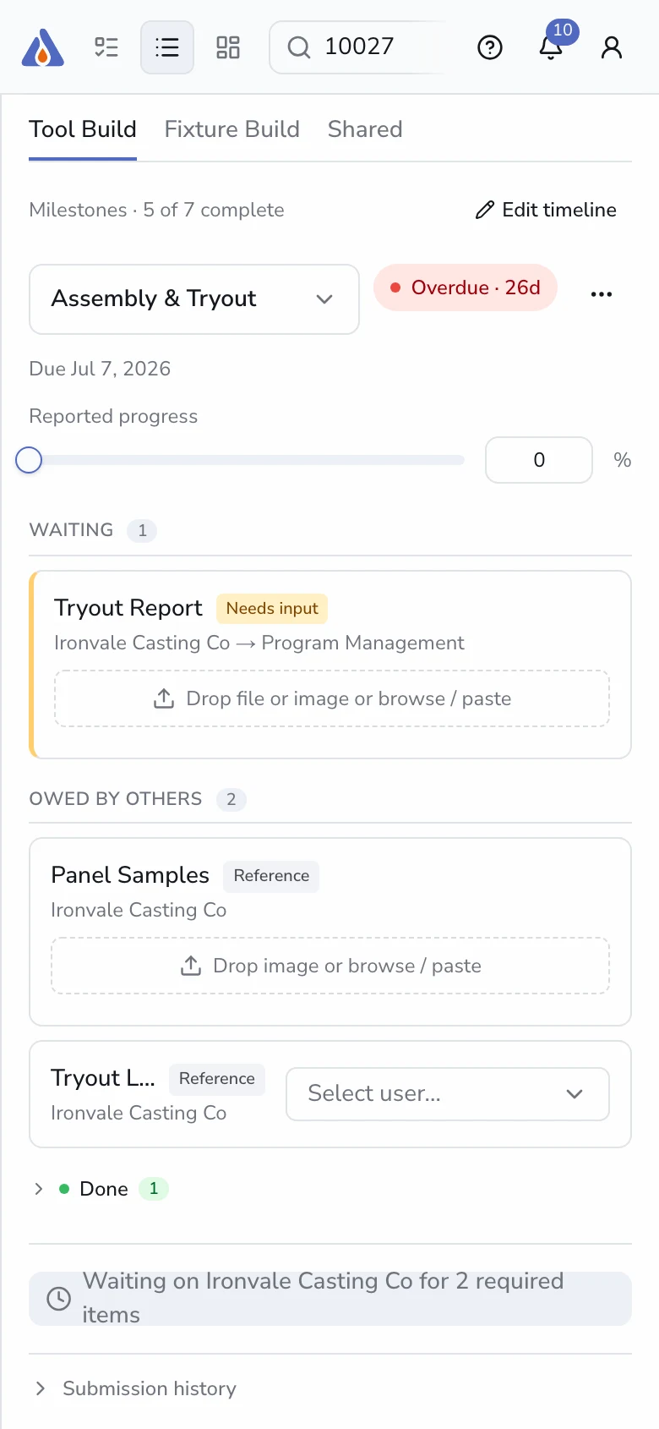Switch to the Shared tab

pos(365,129)
